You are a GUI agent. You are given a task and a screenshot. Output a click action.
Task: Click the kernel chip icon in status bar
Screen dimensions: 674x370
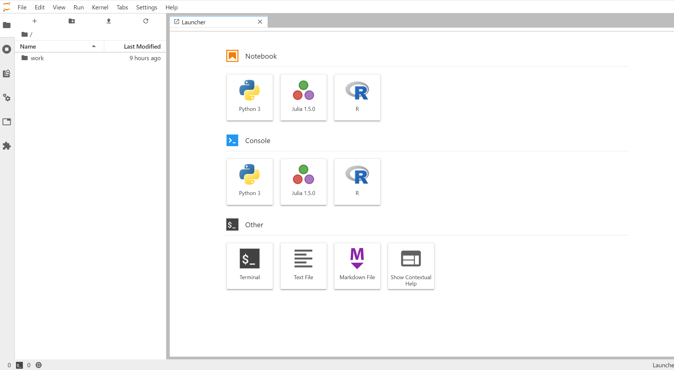click(x=39, y=365)
